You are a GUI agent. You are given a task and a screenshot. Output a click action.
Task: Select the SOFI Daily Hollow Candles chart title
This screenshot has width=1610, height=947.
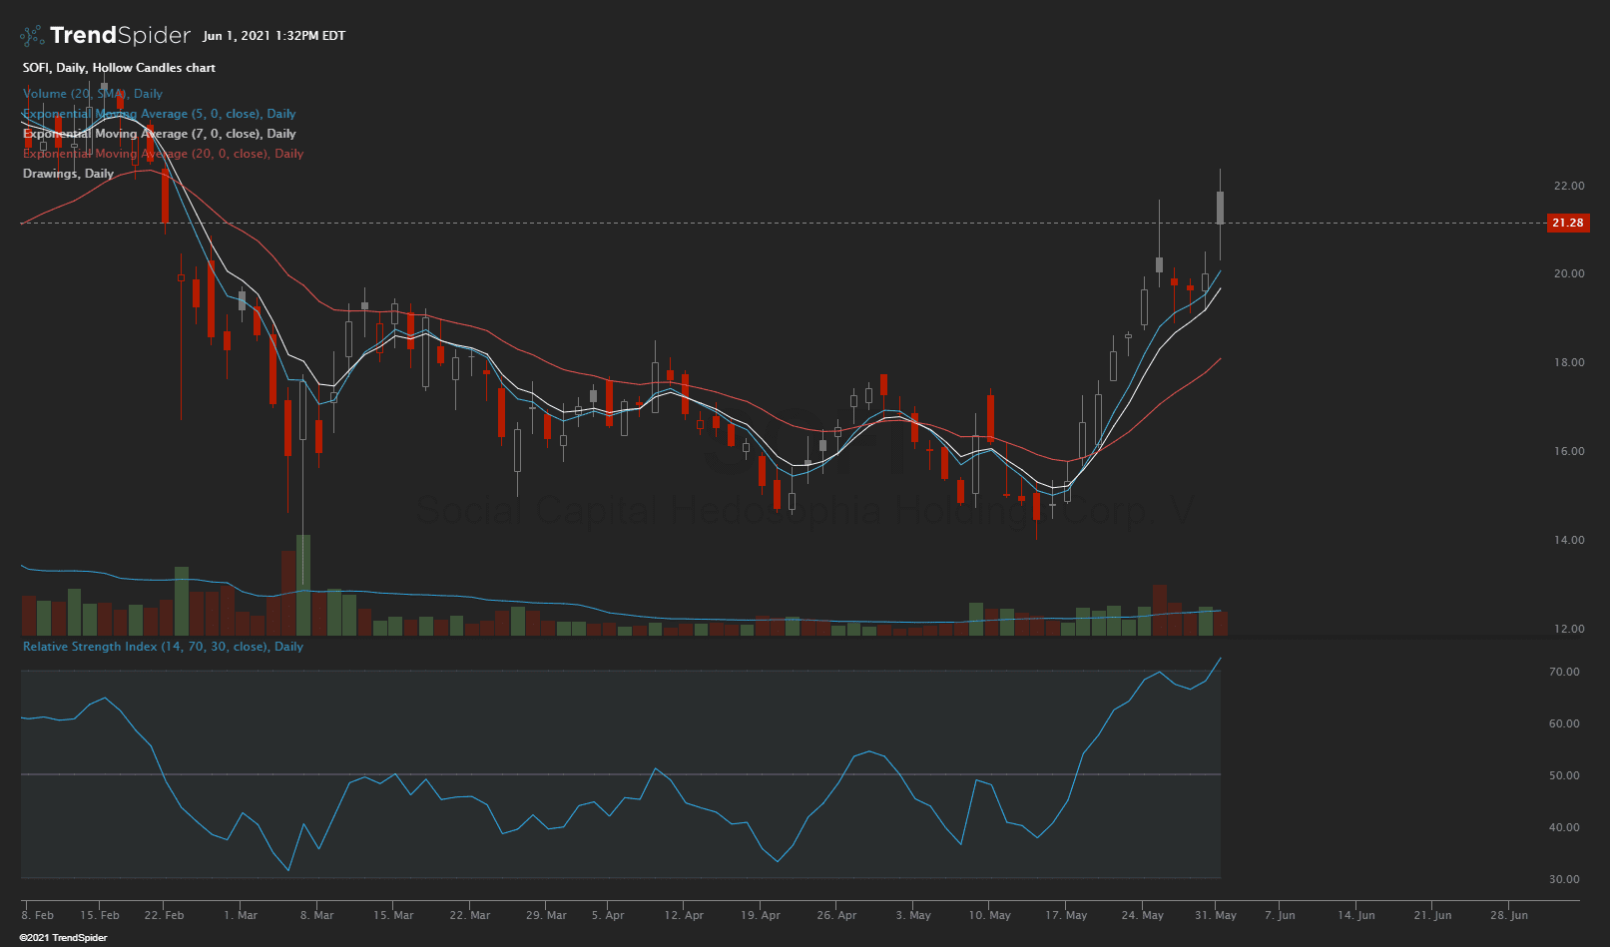119,68
